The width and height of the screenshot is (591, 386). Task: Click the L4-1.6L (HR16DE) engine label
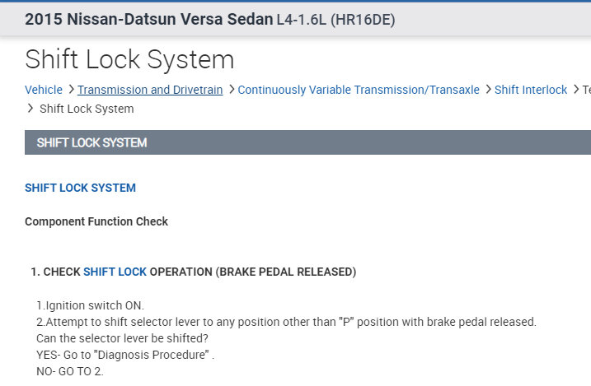point(335,20)
